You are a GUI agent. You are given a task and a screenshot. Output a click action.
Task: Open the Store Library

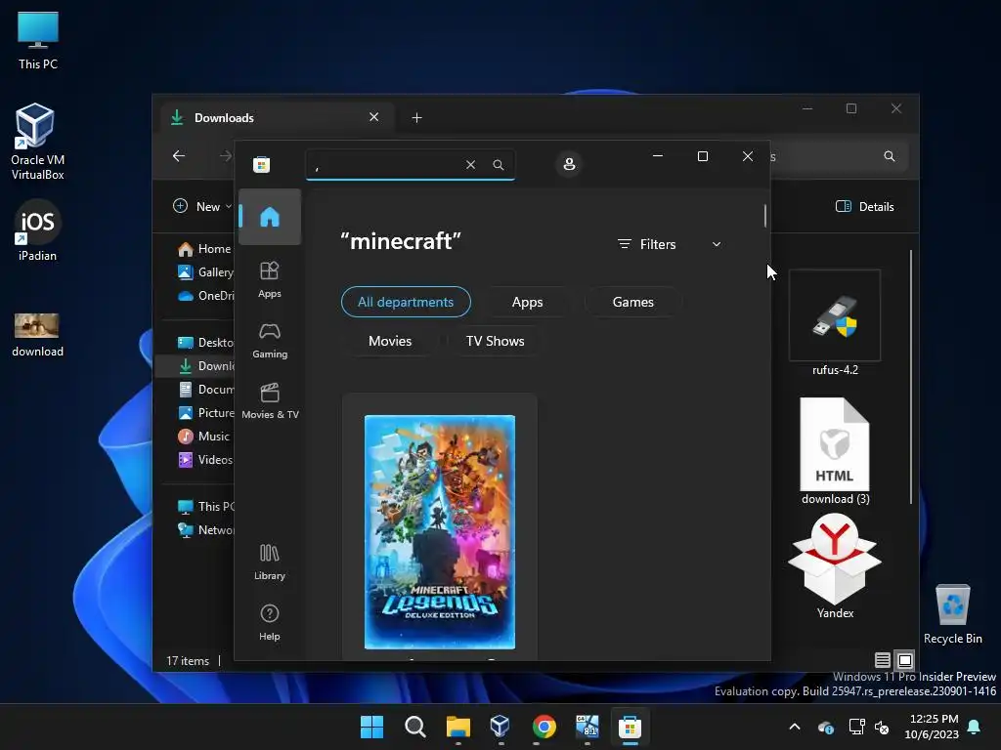pos(270,562)
